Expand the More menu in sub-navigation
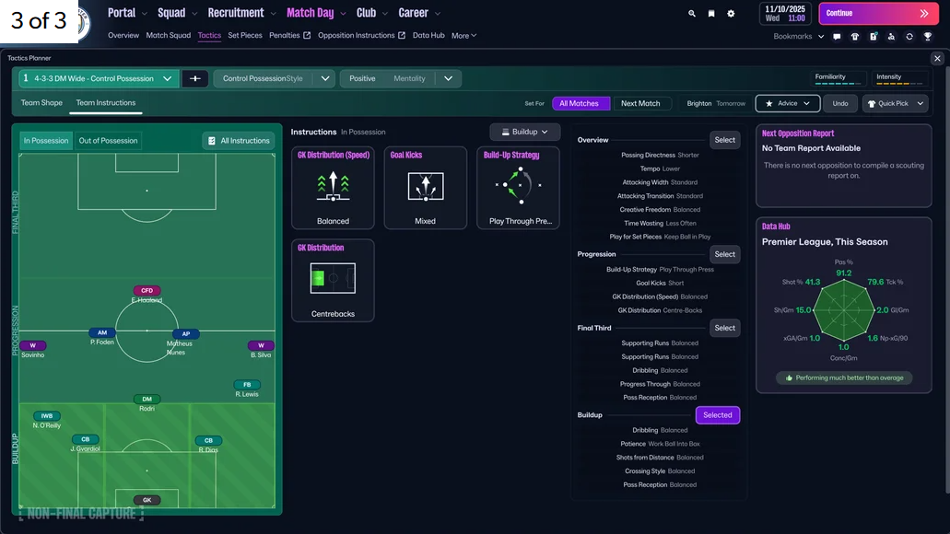 click(x=463, y=36)
